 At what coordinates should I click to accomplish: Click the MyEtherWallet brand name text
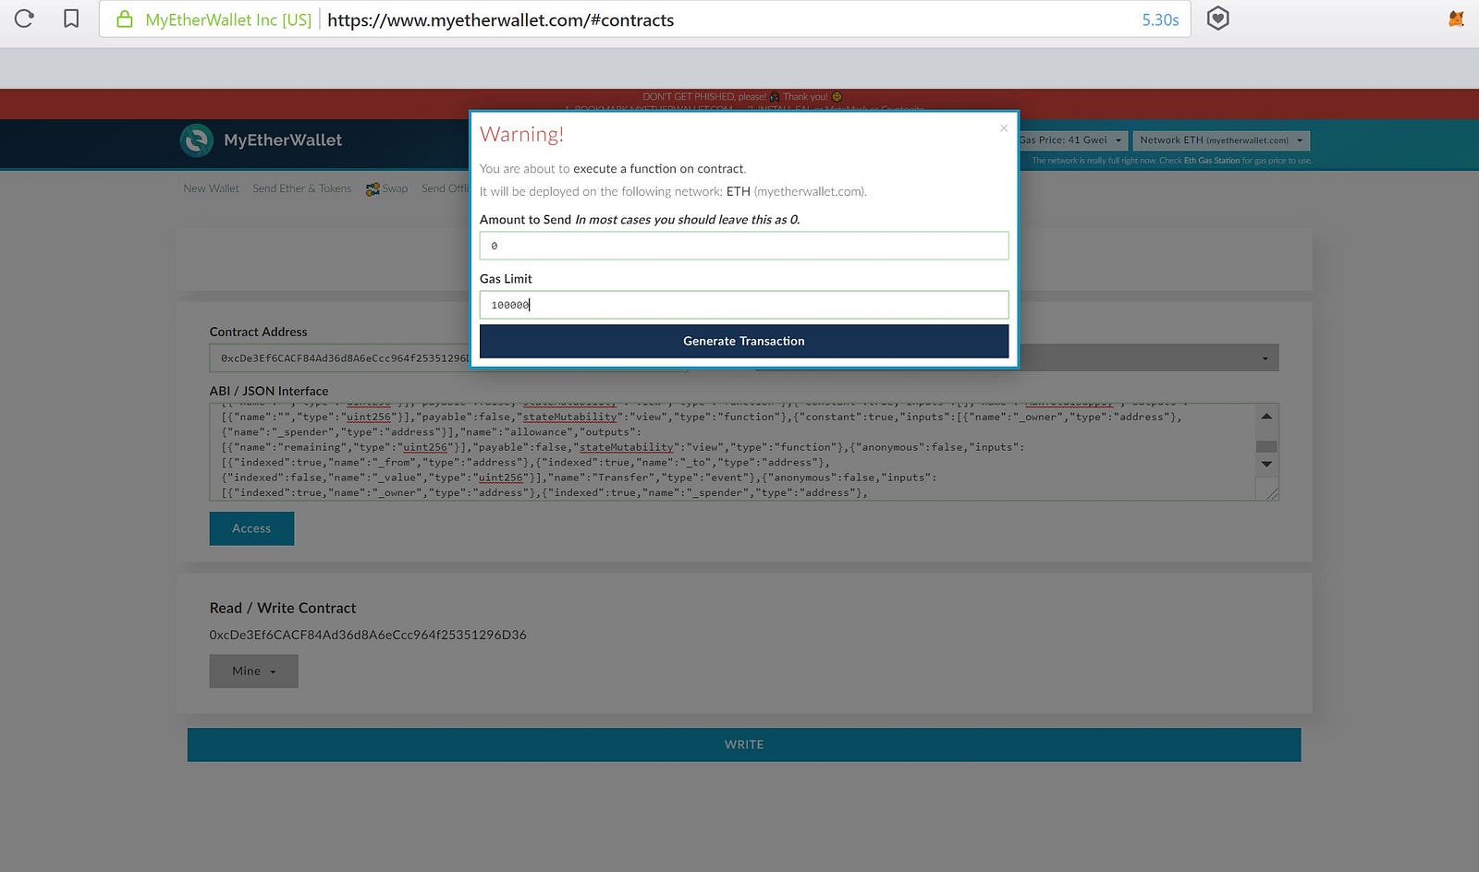coord(283,140)
